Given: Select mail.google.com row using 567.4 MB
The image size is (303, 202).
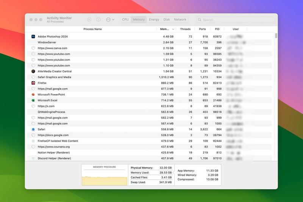Looking at the screenshot, I should tap(149, 124).
